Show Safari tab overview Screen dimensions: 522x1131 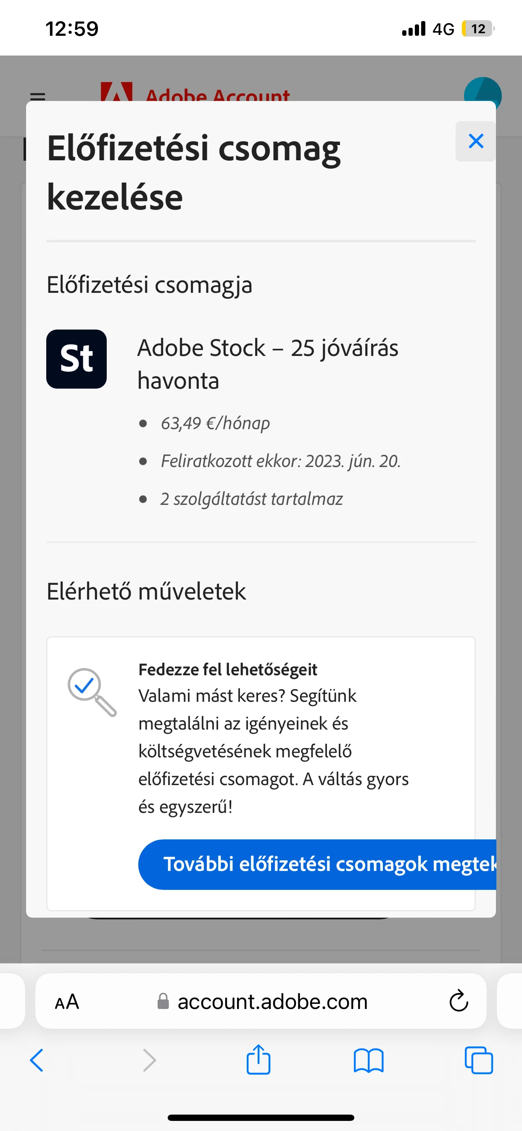[x=479, y=1060]
